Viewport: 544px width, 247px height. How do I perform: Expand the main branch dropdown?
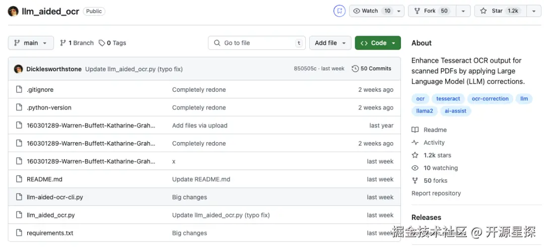point(31,43)
